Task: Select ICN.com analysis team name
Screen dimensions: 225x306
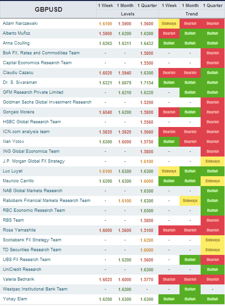Action: (26, 132)
